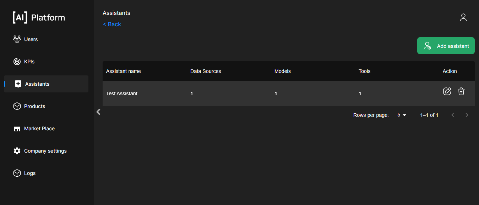Click the AI Platform logo

pyautogui.click(x=39, y=17)
